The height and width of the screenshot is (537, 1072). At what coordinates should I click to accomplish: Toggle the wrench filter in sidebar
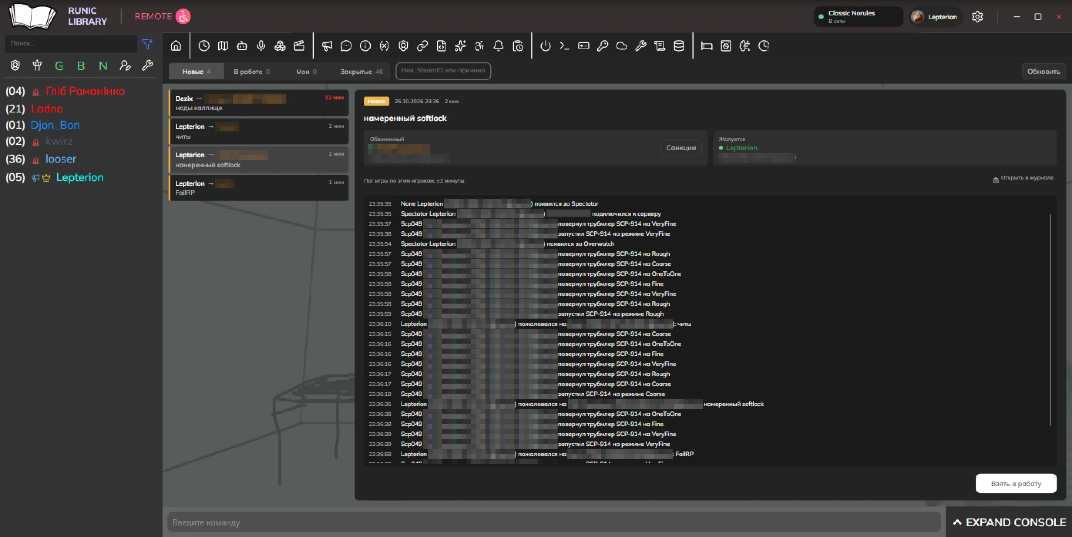[147, 65]
